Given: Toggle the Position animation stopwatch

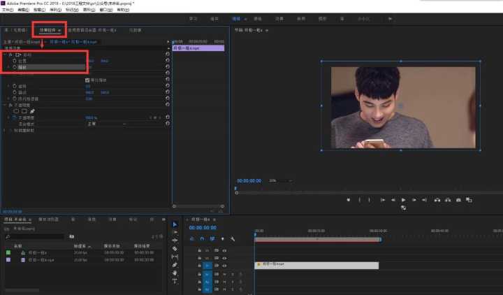Looking at the screenshot, I should tap(14, 61).
